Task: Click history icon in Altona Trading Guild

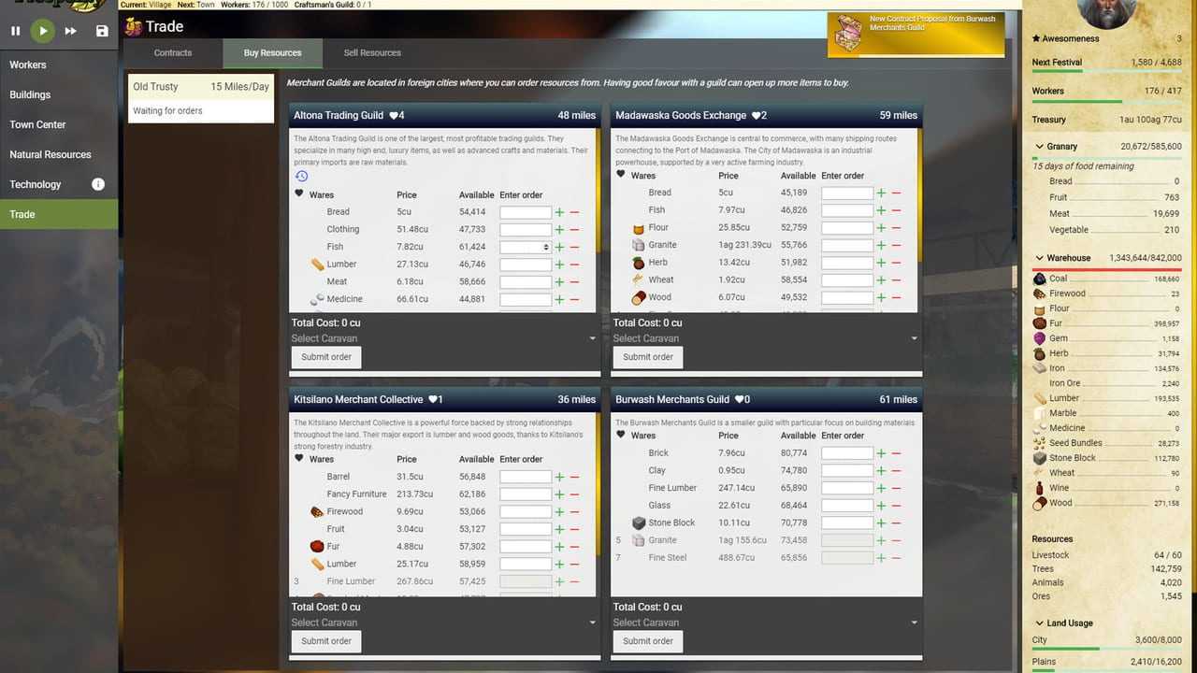Action: [301, 177]
